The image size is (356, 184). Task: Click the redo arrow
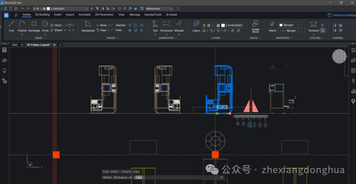coord(28,9)
